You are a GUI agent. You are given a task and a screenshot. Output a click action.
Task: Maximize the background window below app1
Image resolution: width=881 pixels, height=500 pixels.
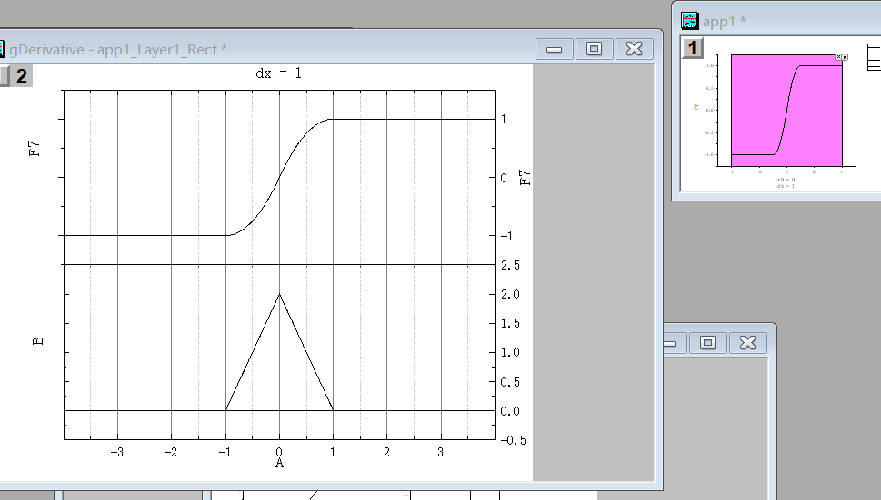coord(707,342)
